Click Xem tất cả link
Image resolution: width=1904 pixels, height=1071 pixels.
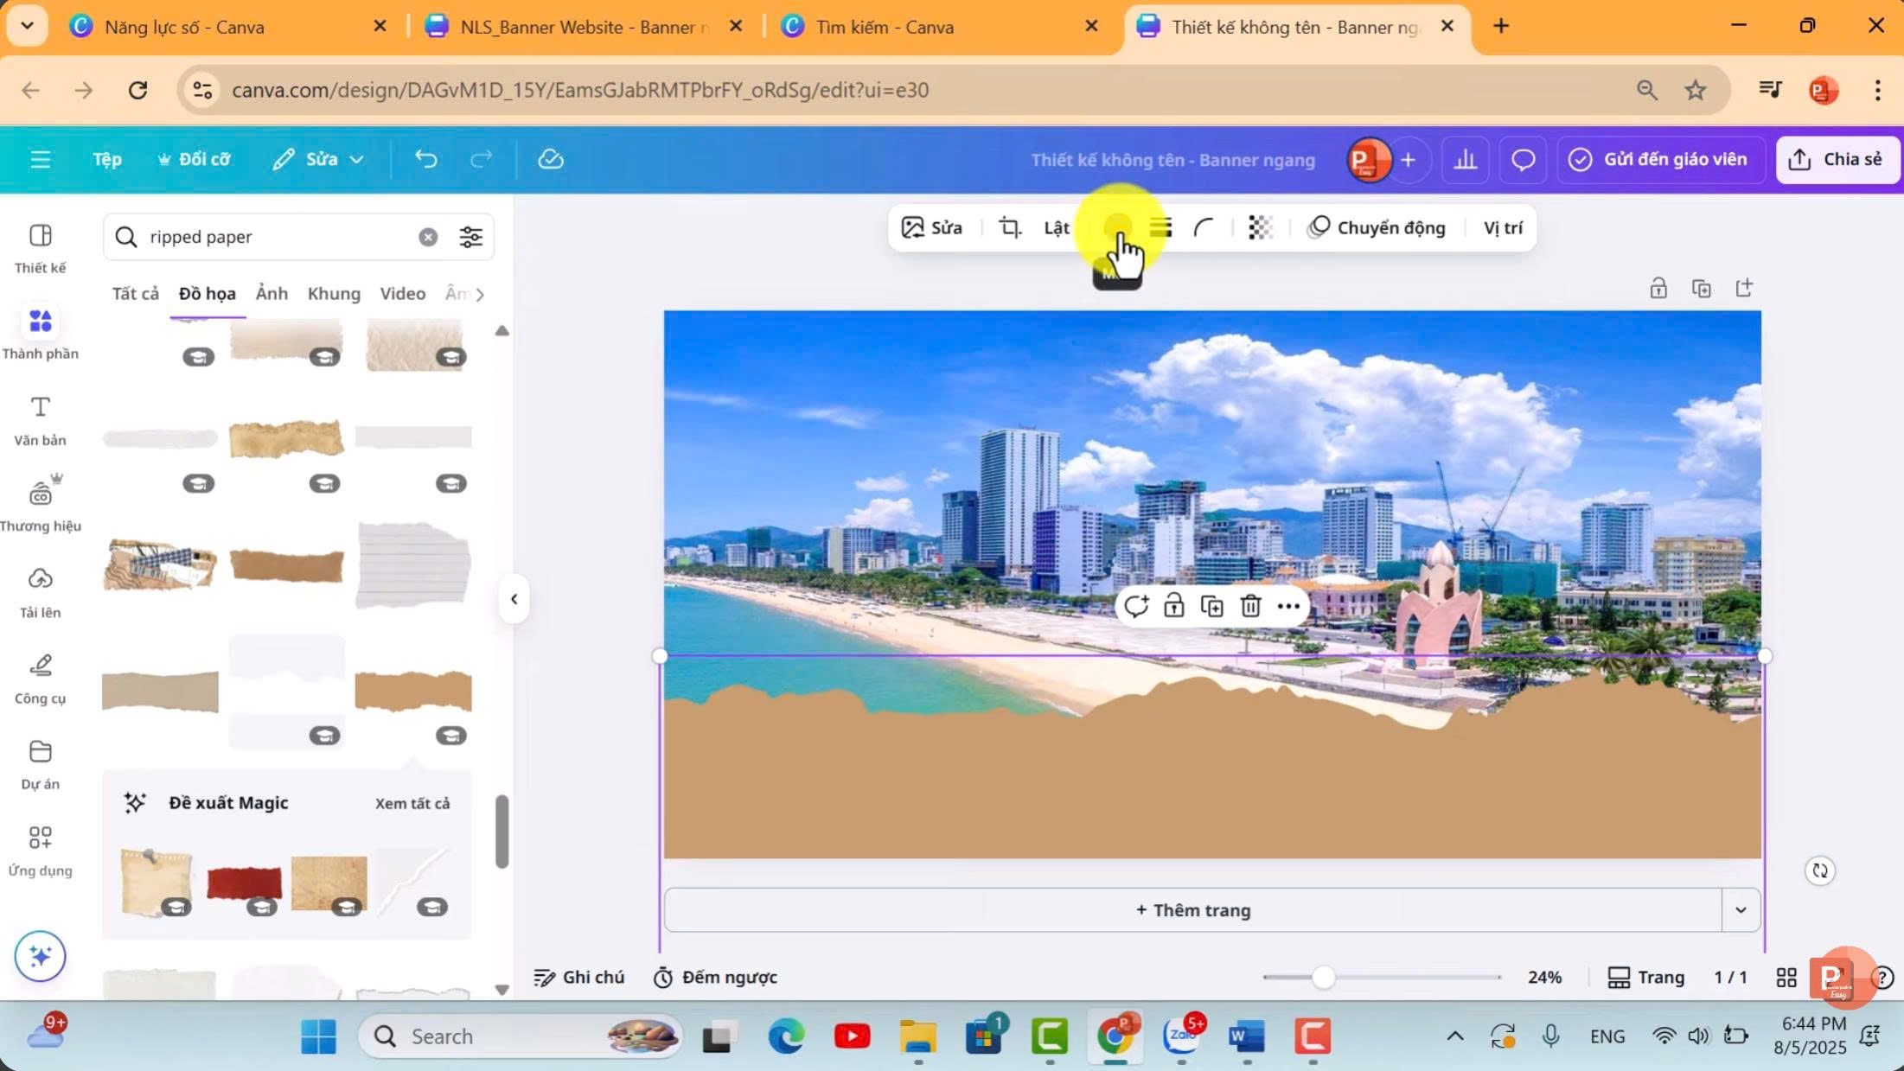coord(412,803)
